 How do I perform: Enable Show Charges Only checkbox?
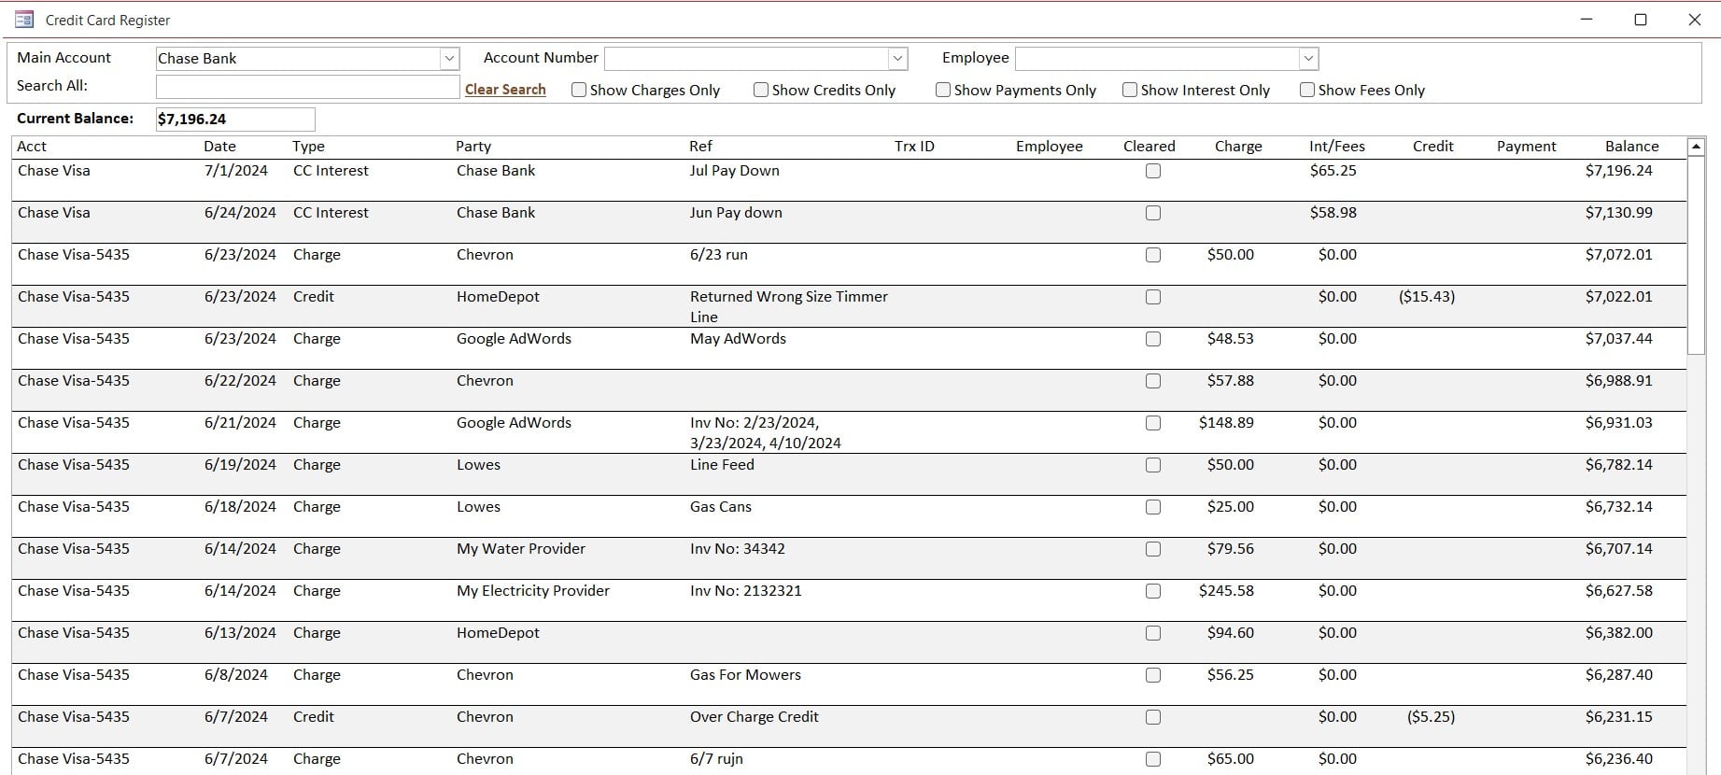pos(579,90)
